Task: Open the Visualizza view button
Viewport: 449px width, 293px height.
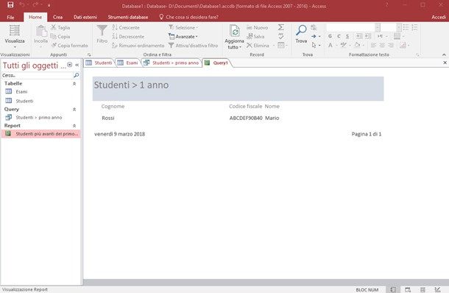Action: [15, 37]
